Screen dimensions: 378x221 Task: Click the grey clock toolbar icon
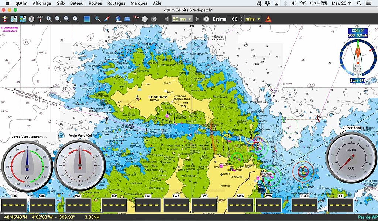tap(145, 19)
